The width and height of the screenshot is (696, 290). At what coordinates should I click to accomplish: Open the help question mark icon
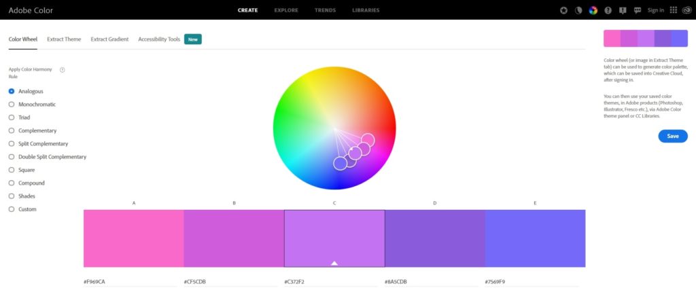click(608, 10)
